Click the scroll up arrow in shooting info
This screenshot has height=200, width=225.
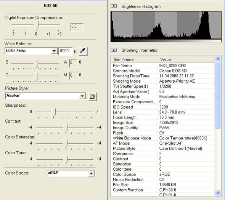tap(218, 59)
